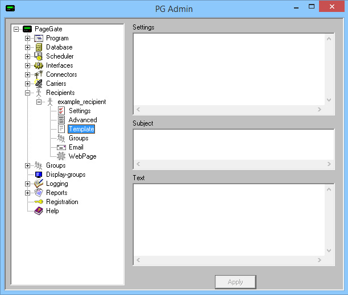This screenshot has width=348, height=295.
Task: Minimize the PG Admin window
Action: tap(296, 7)
